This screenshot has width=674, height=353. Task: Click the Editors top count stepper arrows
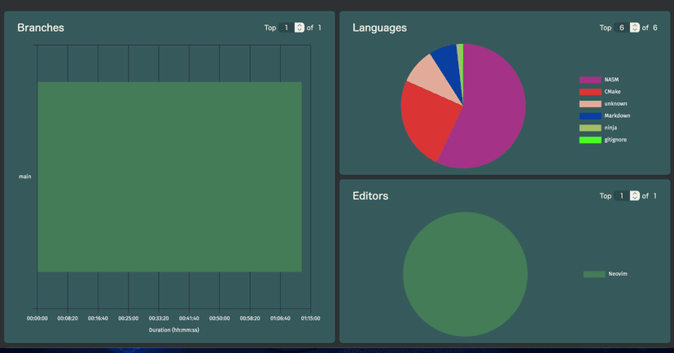point(635,196)
